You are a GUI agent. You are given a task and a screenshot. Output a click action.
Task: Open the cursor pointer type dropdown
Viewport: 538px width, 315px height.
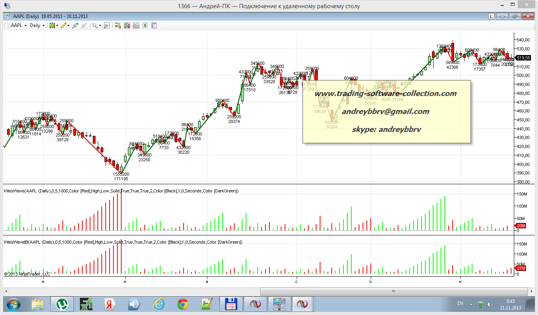pos(100,25)
